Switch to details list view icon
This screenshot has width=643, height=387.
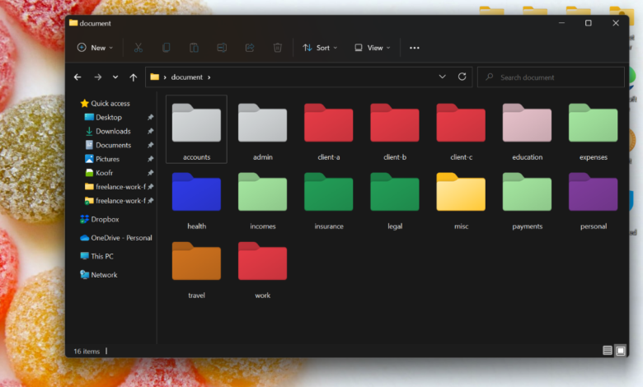(608, 350)
